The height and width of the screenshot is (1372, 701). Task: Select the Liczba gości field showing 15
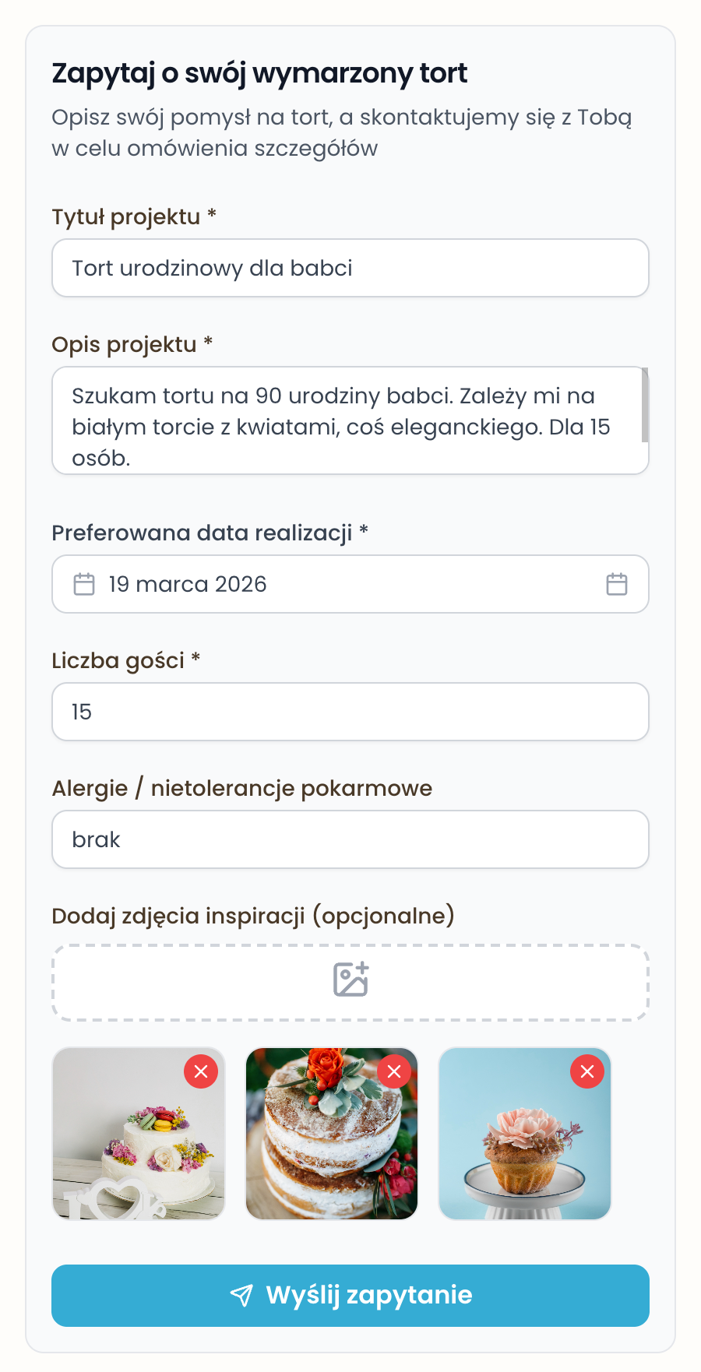(x=350, y=711)
